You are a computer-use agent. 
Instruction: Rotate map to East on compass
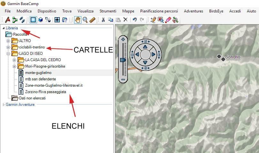click(159, 55)
